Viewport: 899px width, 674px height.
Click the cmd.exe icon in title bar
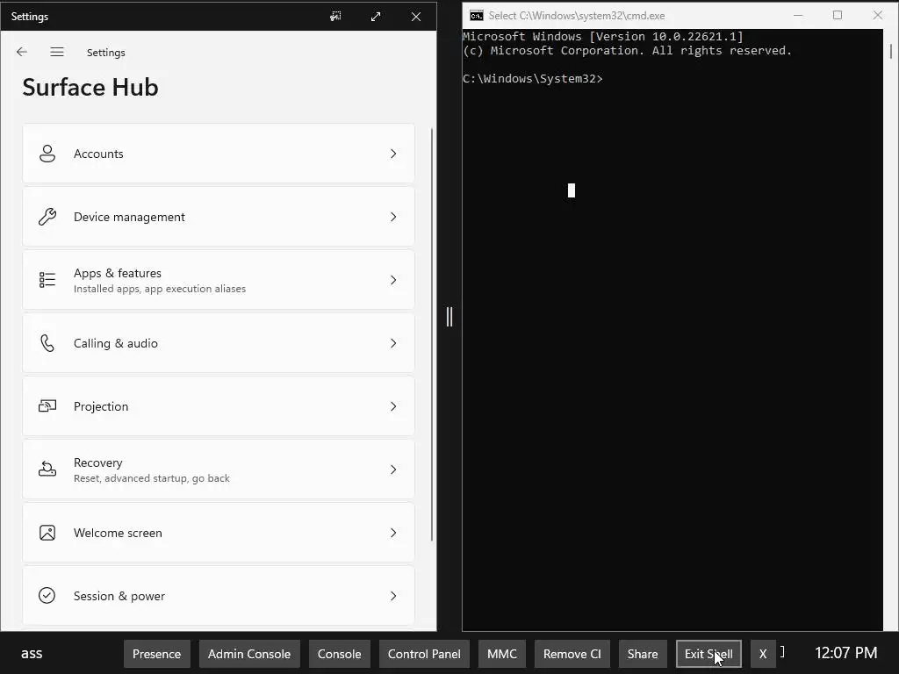tap(477, 16)
